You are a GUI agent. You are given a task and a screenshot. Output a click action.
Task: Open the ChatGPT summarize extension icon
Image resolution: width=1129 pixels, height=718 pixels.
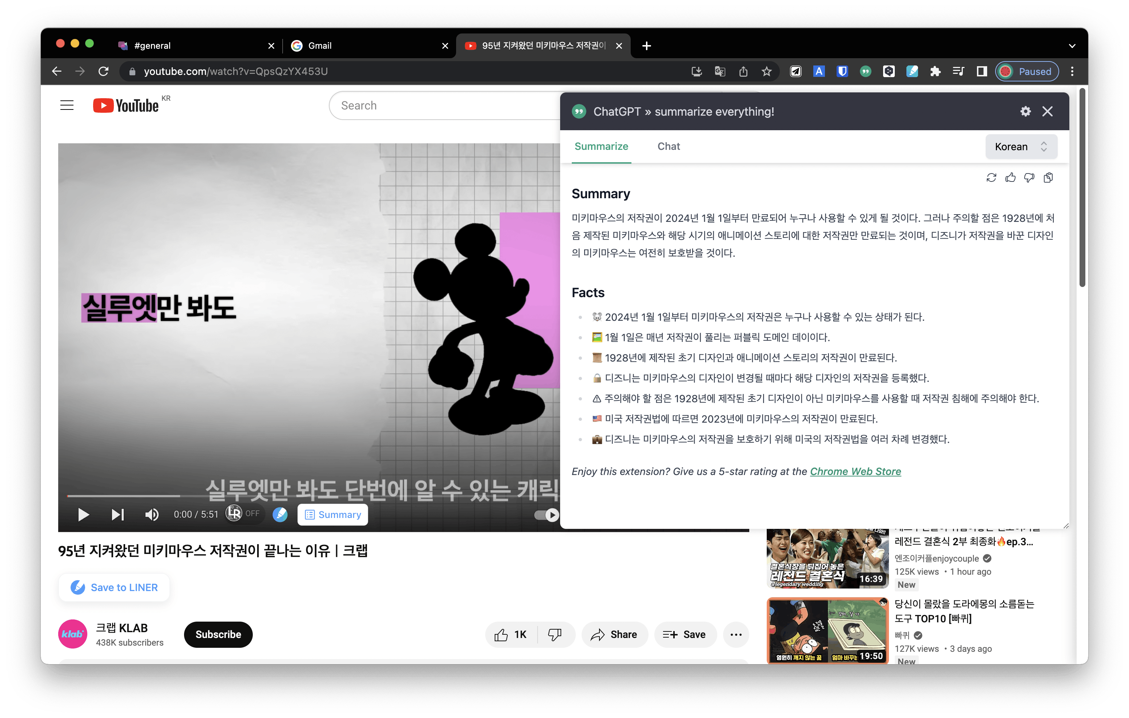click(x=866, y=71)
